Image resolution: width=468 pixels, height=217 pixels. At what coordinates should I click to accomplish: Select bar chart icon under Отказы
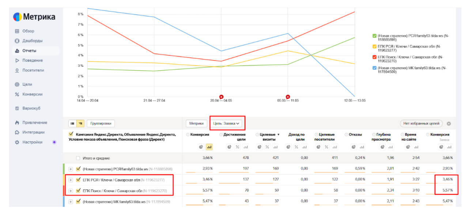(x=362, y=147)
